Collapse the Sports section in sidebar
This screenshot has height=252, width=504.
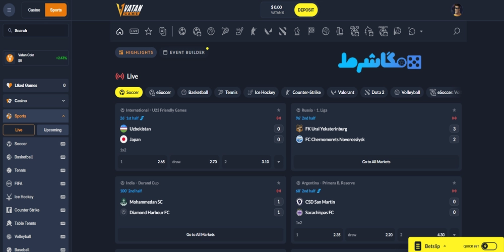[x=36, y=116]
